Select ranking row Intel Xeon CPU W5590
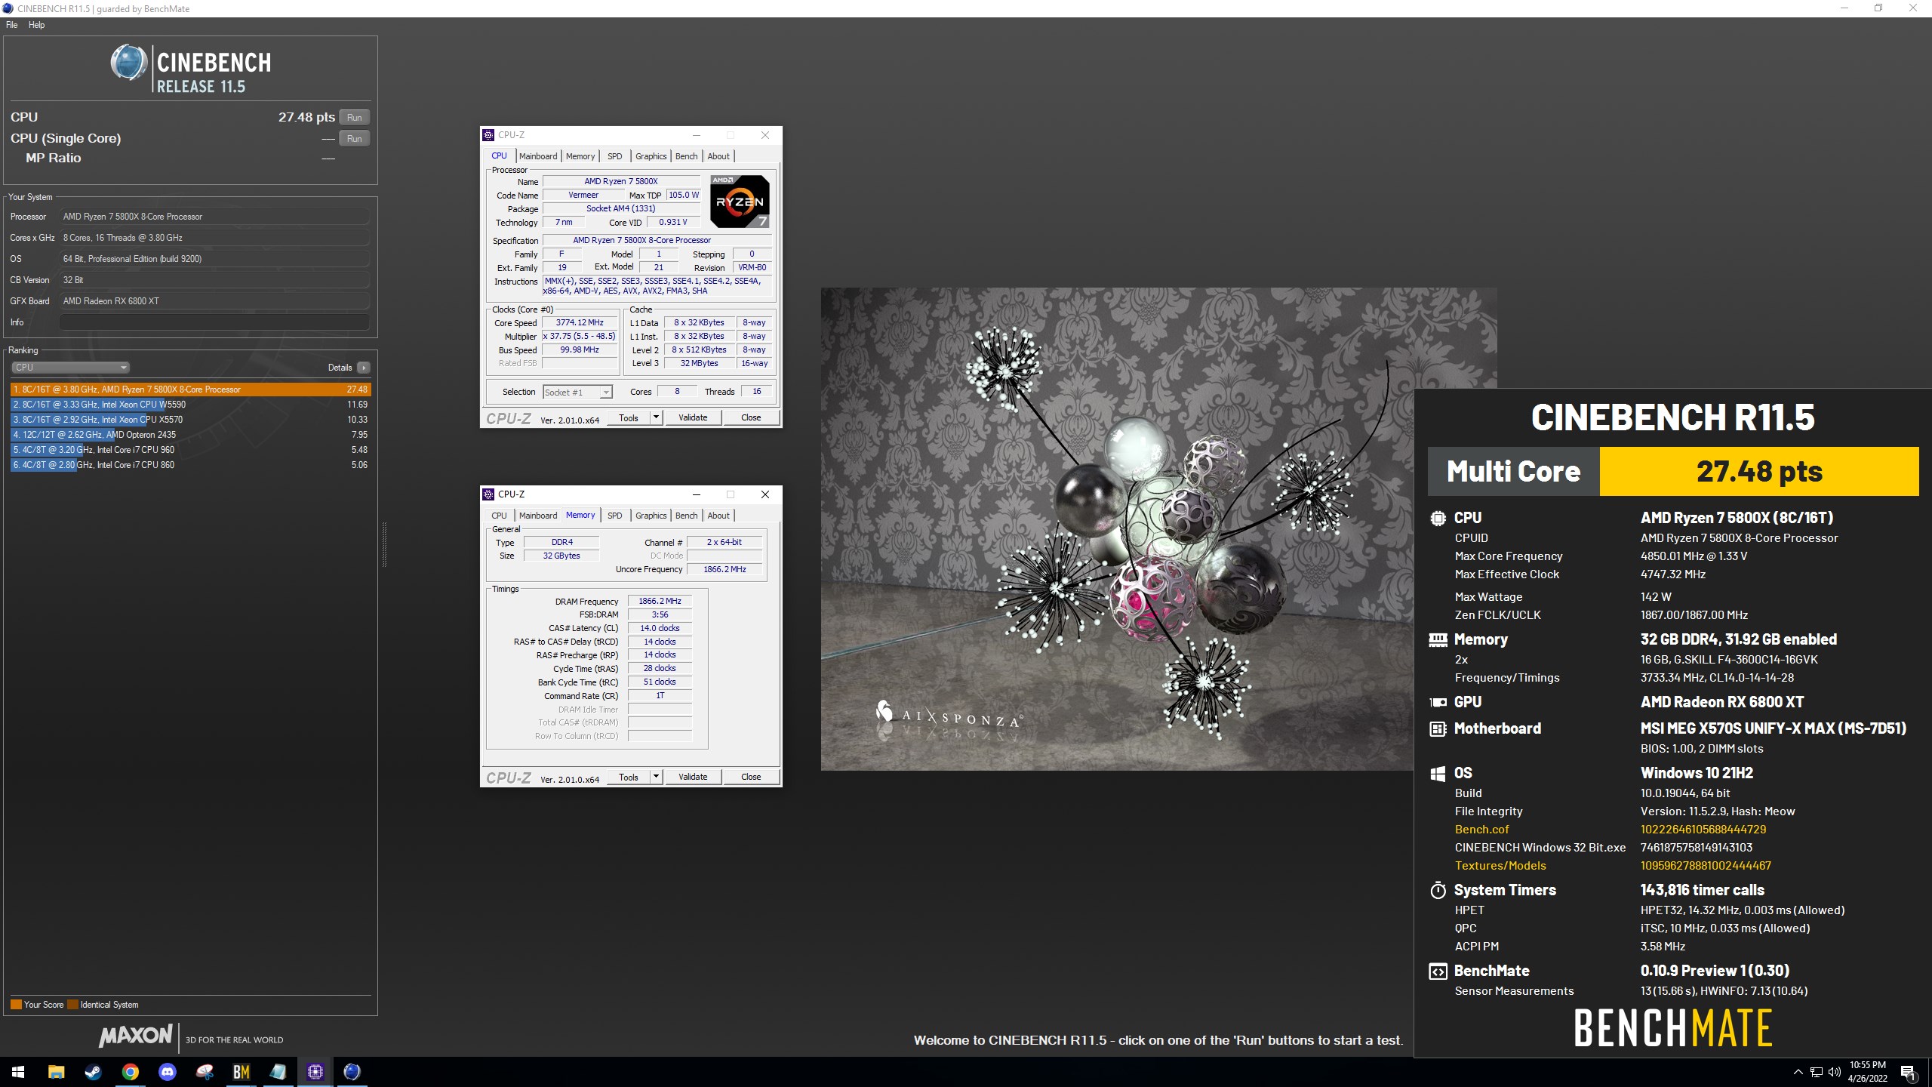Image resolution: width=1932 pixels, height=1087 pixels. [190, 405]
